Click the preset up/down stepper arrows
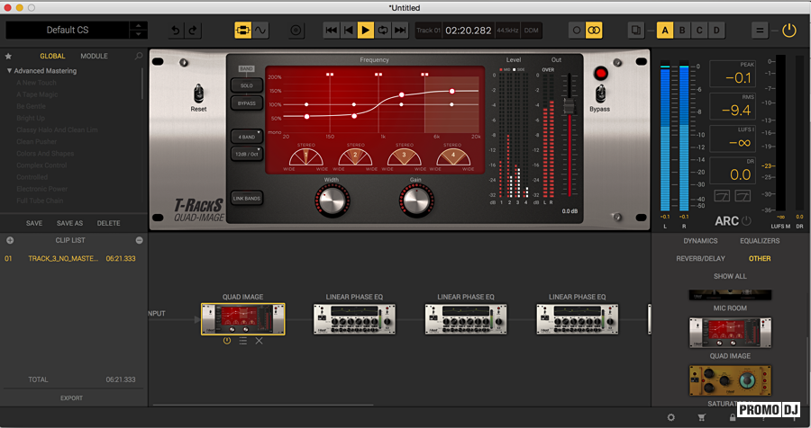811x428 pixels. tap(138, 30)
